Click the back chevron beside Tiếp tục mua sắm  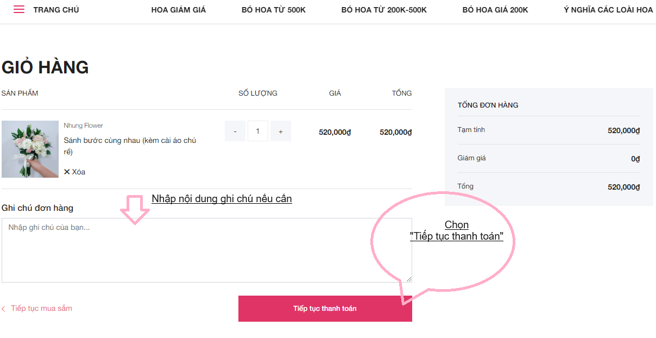tap(3, 309)
